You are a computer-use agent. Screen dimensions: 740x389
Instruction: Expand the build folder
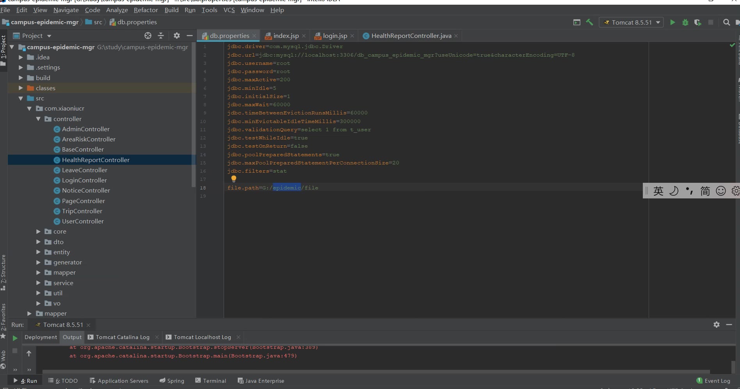[x=21, y=78]
